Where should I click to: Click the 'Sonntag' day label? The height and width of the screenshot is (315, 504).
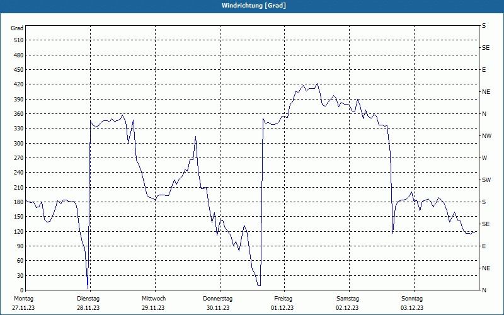pos(412,299)
